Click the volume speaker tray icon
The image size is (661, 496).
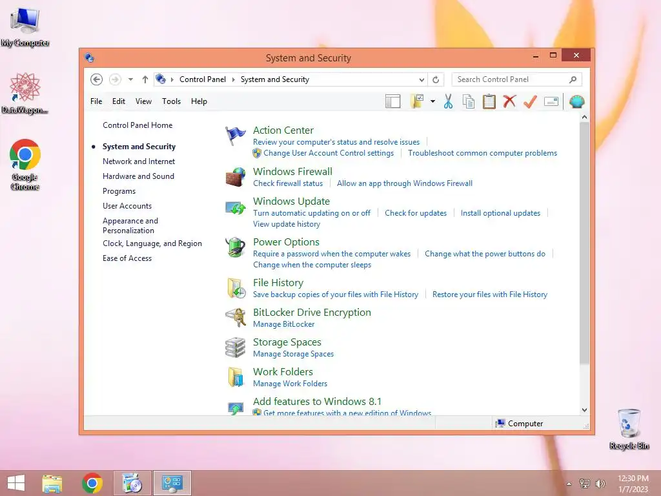coord(600,483)
